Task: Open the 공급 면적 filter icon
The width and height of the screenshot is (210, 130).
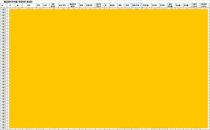Action: click(x=67, y=6)
